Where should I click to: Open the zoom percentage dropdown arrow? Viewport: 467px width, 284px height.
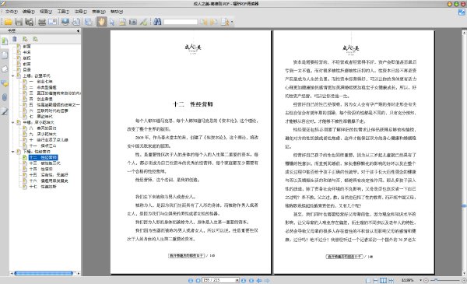pyautogui.click(x=420, y=280)
